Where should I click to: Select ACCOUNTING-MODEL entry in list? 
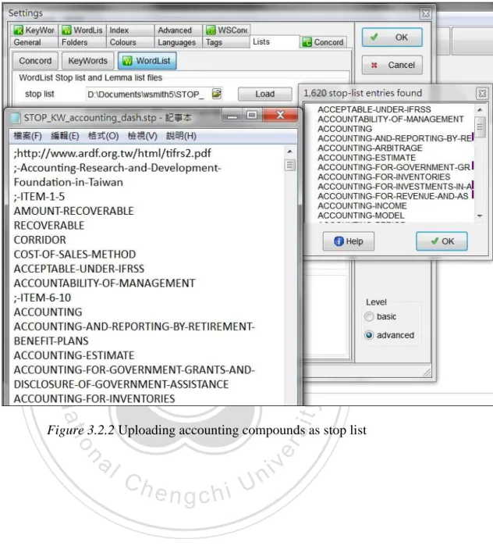[x=361, y=215]
